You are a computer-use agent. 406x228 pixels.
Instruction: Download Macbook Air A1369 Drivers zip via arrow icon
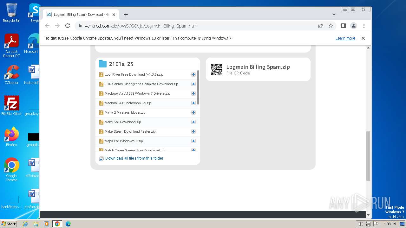coord(193,93)
